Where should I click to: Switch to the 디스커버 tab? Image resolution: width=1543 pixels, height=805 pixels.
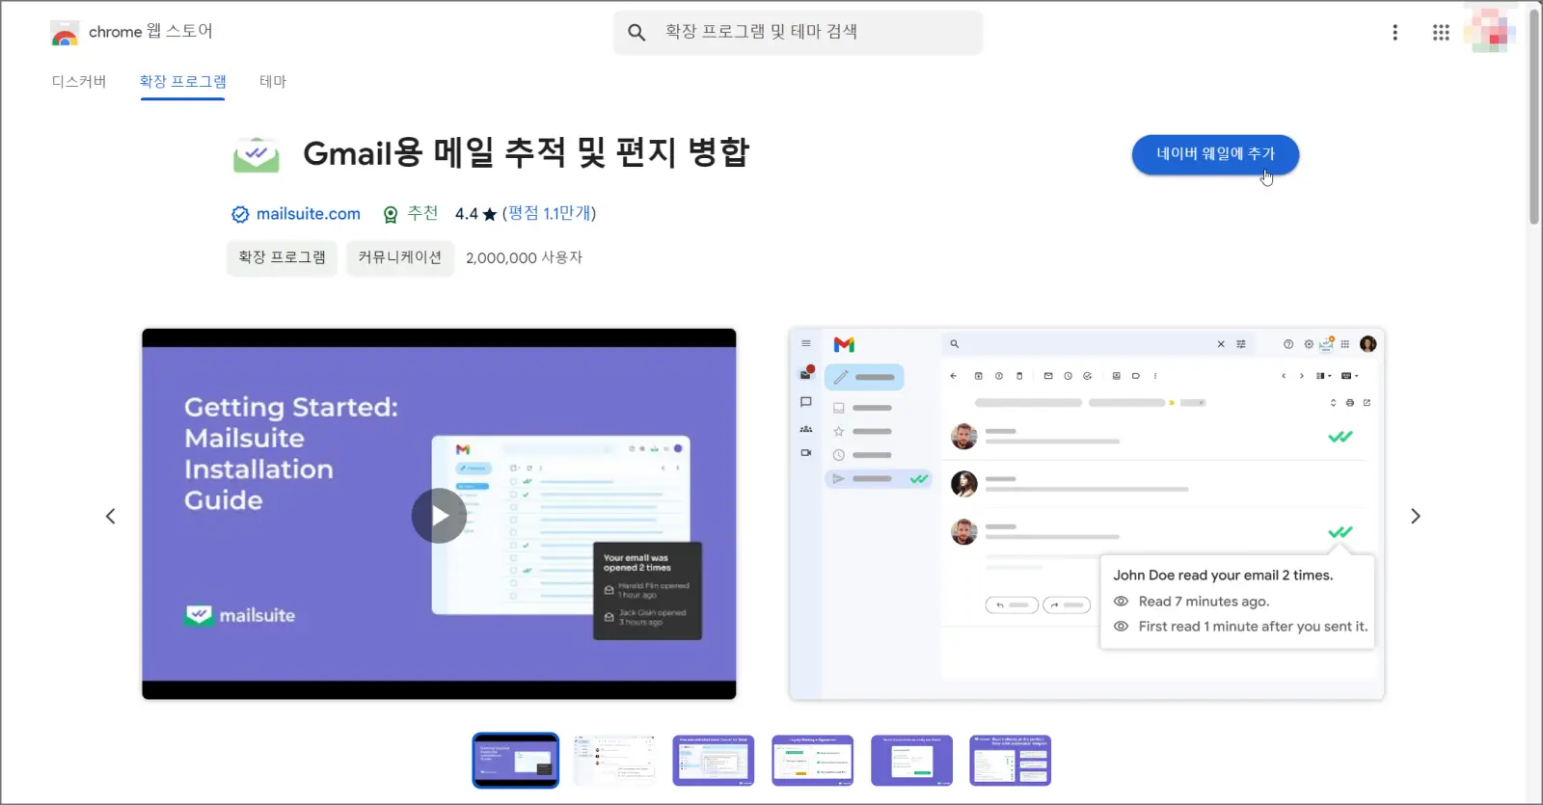pos(79,81)
